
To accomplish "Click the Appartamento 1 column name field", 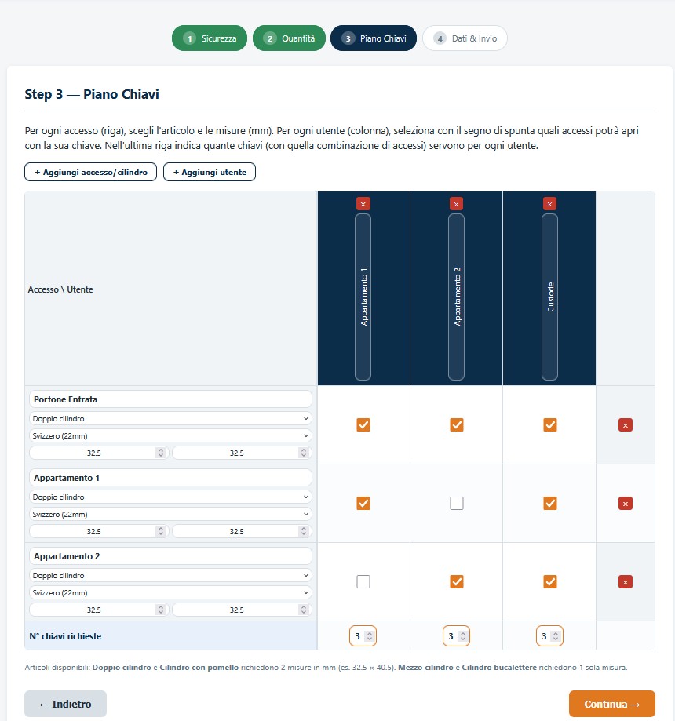I will pyautogui.click(x=363, y=297).
